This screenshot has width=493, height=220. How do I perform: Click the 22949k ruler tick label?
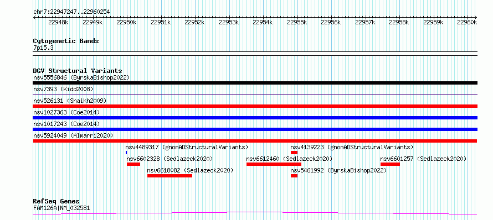(x=93, y=22)
